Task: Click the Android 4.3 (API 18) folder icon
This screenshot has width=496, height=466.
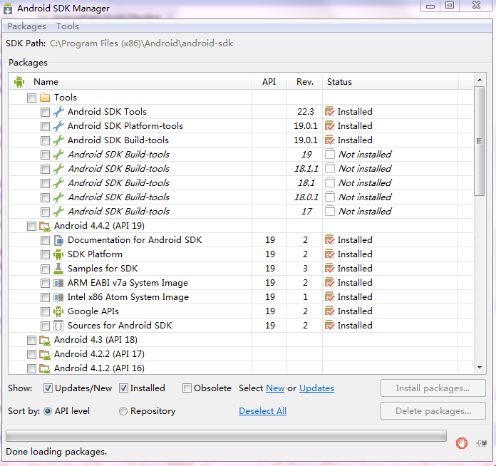Action: (x=45, y=340)
